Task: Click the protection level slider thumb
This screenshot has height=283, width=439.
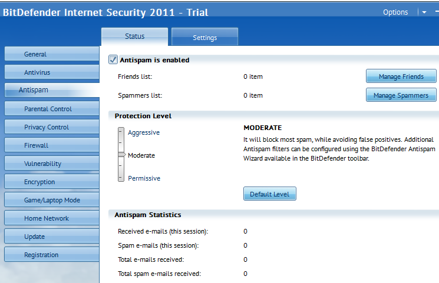Action: pyautogui.click(x=121, y=154)
